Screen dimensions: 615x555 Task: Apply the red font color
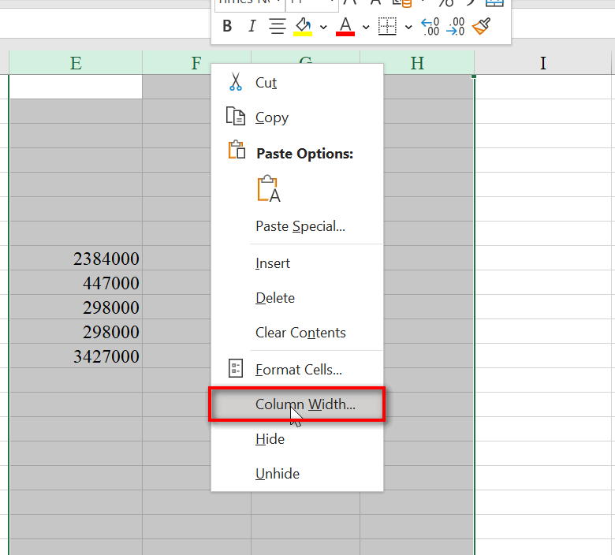point(345,27)
